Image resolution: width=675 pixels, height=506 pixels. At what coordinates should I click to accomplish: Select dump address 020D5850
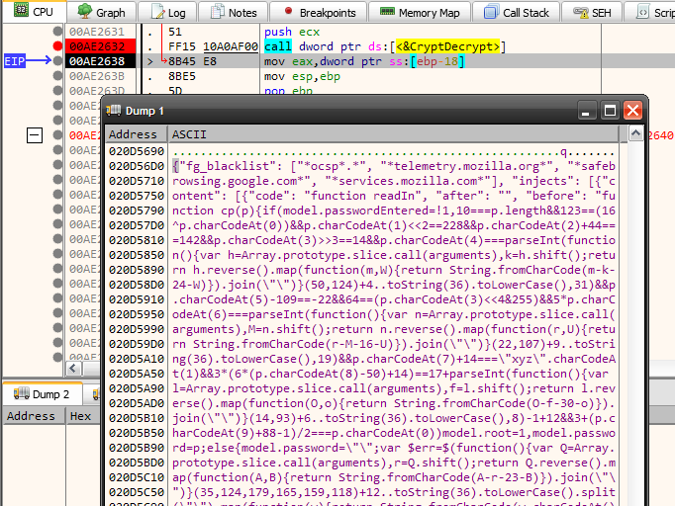[137, 255]
